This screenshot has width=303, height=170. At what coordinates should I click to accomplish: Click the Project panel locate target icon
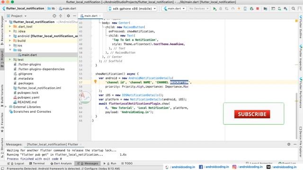[54, 16]
